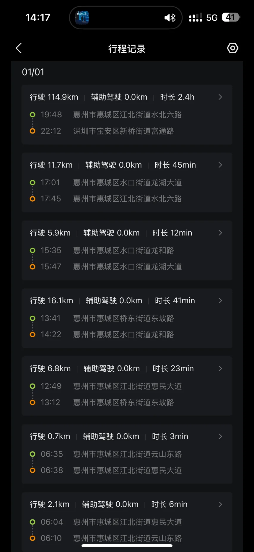The image size is (254, 552).
Task: Expand the 5.9km trip chevron
Action: coord(220,233)
